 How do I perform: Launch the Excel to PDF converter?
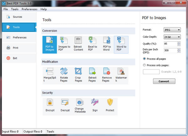coord(92,44)
